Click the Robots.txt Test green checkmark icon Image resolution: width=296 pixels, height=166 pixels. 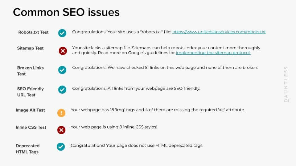coord(62,33)
